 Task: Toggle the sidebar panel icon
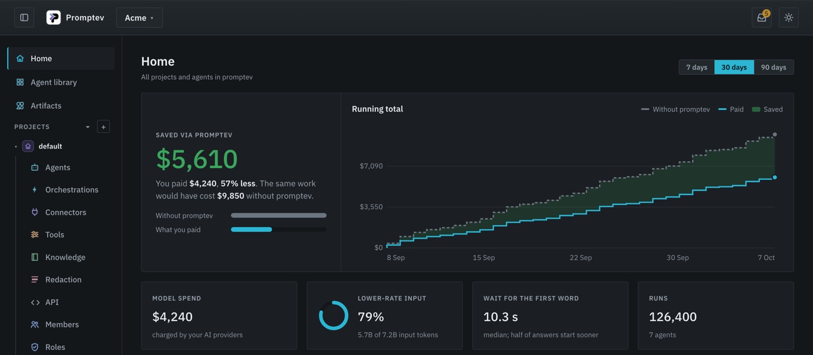(24, 18)
